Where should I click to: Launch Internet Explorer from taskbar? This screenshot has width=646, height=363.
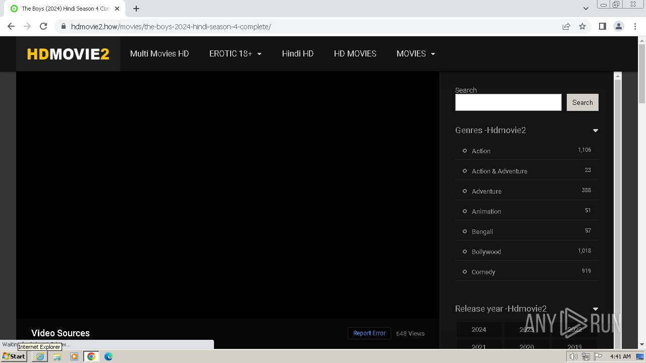pyautogui.click(x=40, y=356)
